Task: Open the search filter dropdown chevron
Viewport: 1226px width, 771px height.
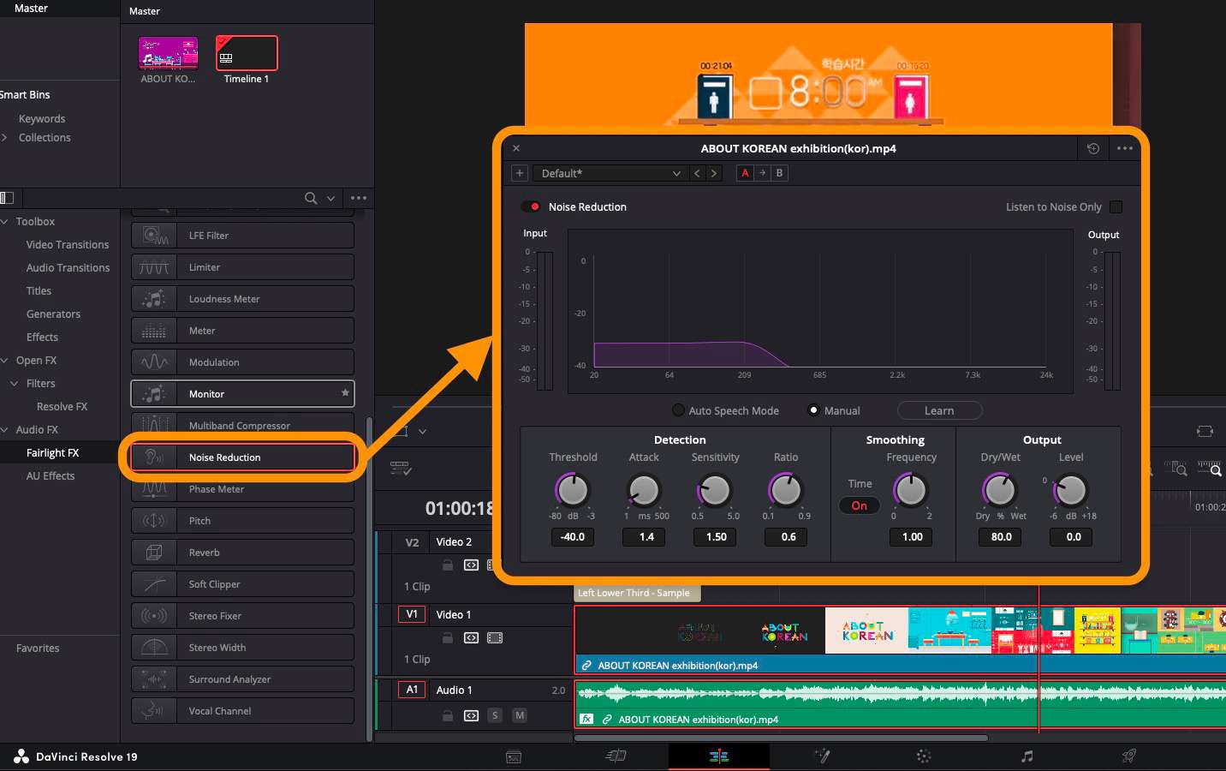Action: [x=330, y=198]
